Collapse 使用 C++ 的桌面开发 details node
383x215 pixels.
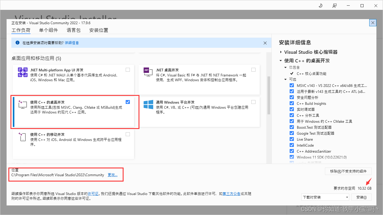tap(281, 61)
